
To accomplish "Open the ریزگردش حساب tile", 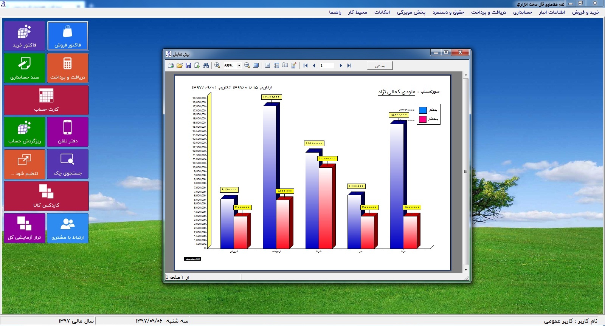I will coord(25,132).
